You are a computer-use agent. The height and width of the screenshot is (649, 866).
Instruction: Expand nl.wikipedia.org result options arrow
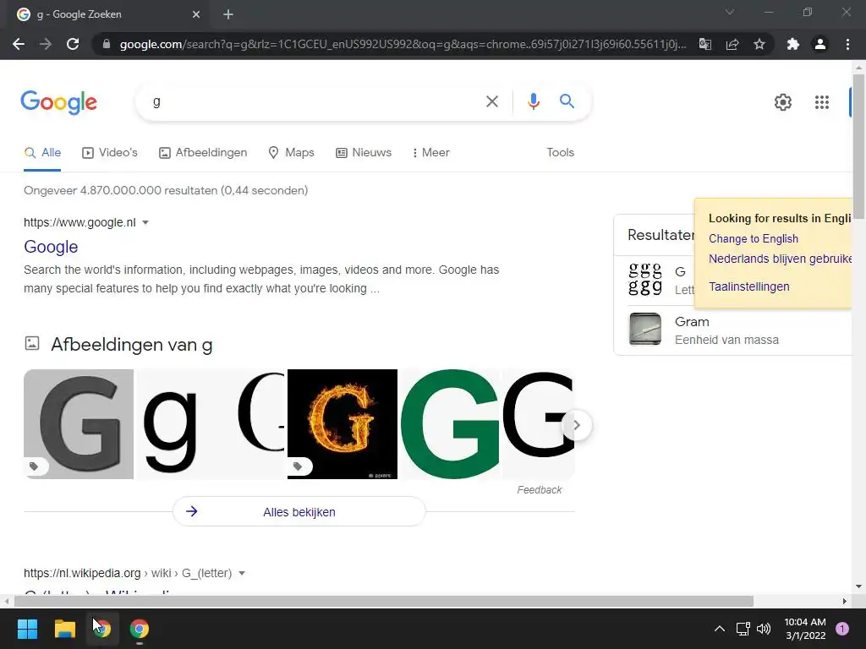pyautogui.click(x=241, y=573)
